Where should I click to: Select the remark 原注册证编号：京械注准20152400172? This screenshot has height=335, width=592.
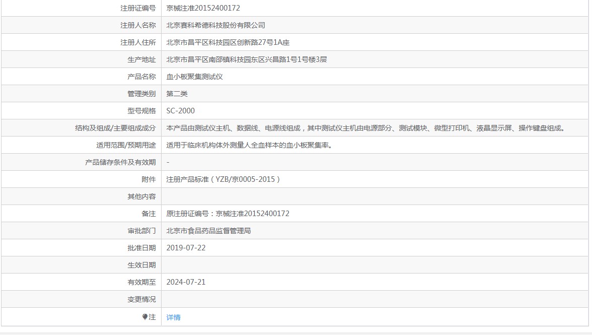pyautogui.click(x=228, y=214)
